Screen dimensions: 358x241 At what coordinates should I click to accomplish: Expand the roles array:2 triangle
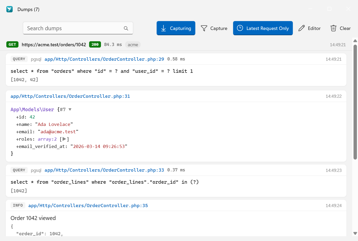[x=64, y=139]
